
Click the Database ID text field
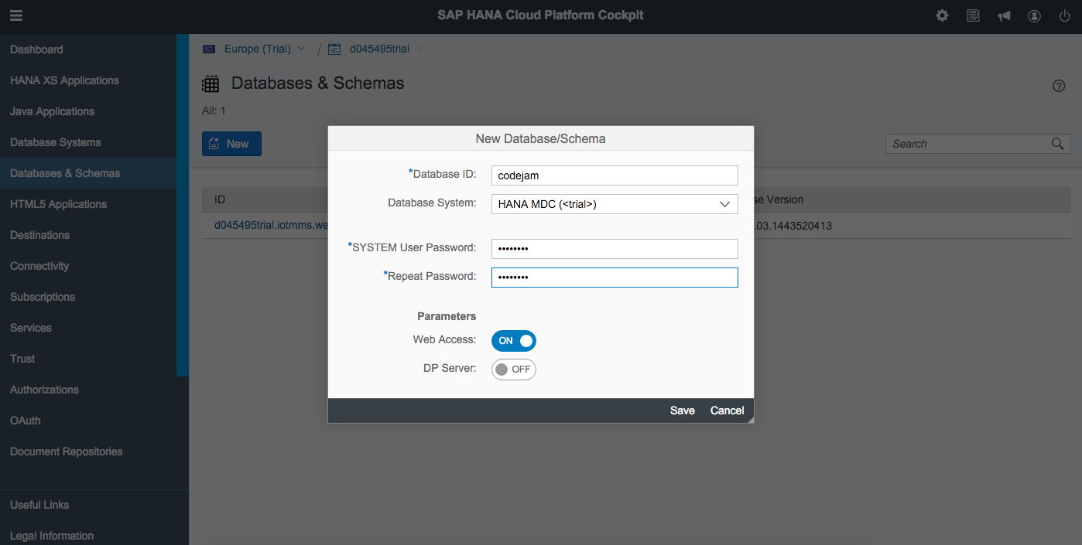tap(615, 175)
